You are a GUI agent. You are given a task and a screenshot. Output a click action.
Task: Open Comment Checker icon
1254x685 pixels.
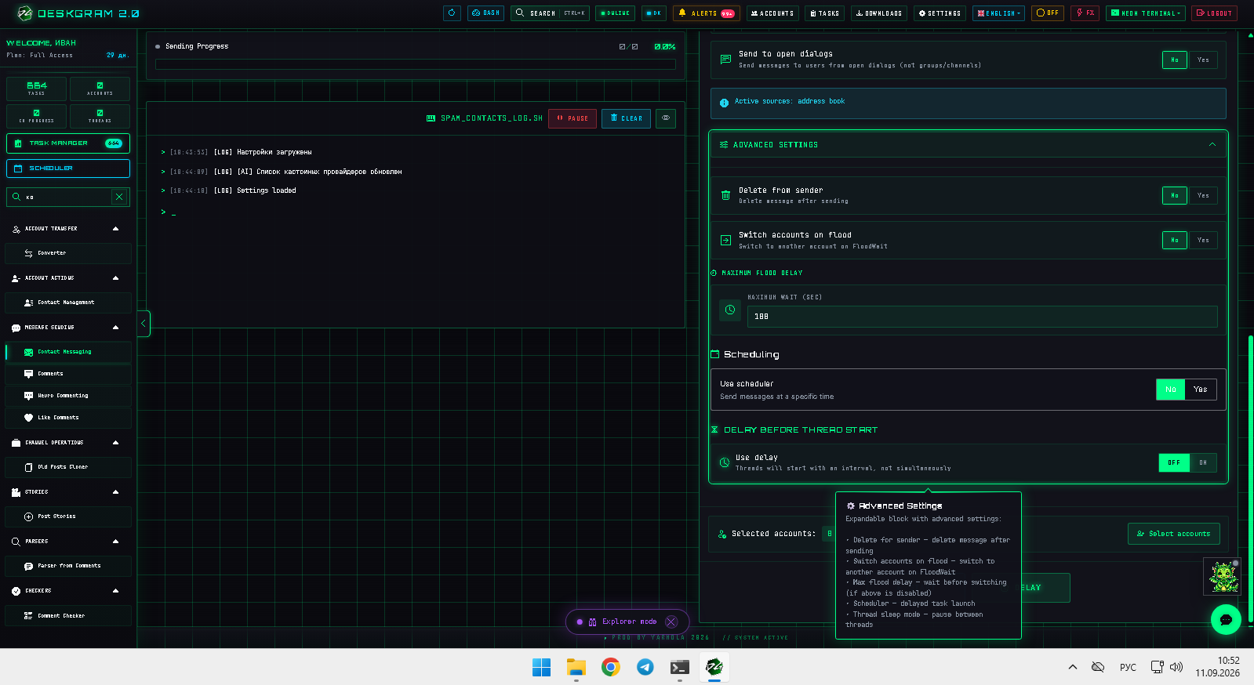tap(29, 616)
